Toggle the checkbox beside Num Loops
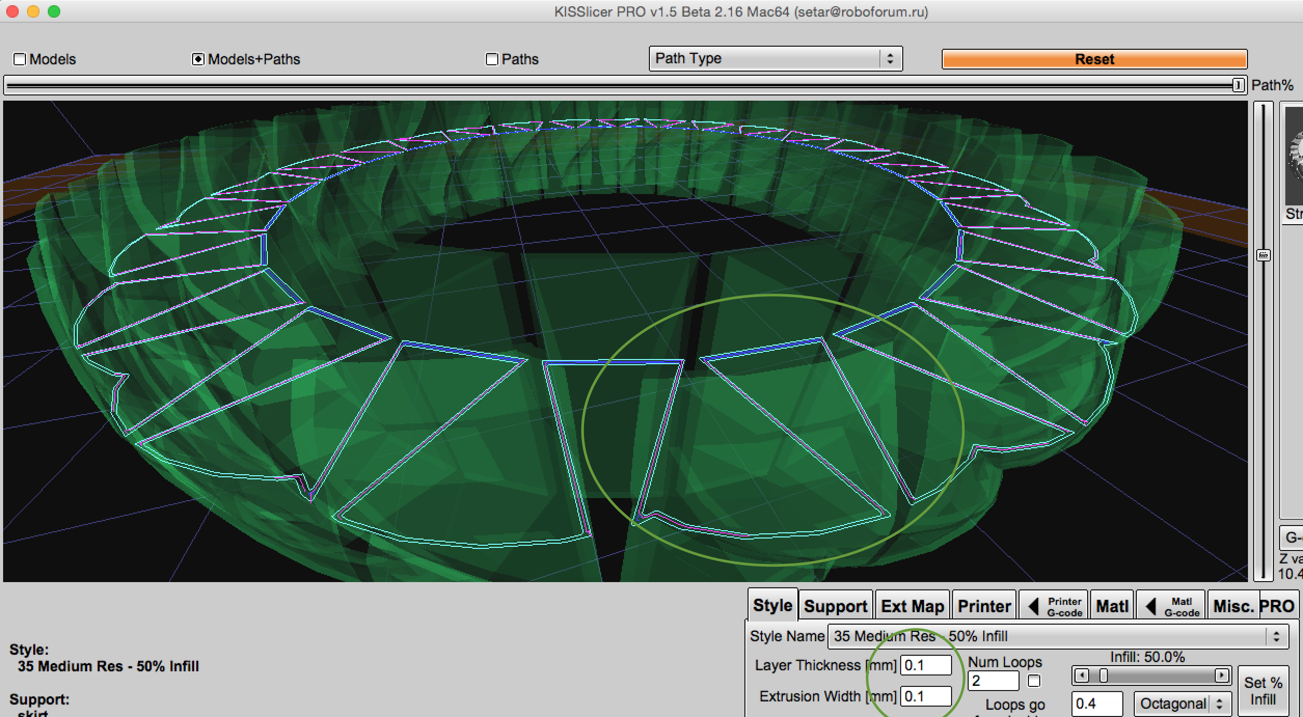Image resolution: width=1303 pixels, height=717 pixels. coord(1034,681)
